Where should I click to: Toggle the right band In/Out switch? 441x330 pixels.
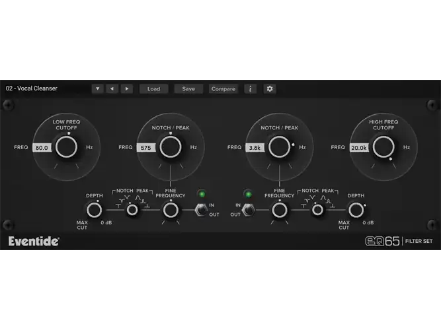(x=248, y=210)
